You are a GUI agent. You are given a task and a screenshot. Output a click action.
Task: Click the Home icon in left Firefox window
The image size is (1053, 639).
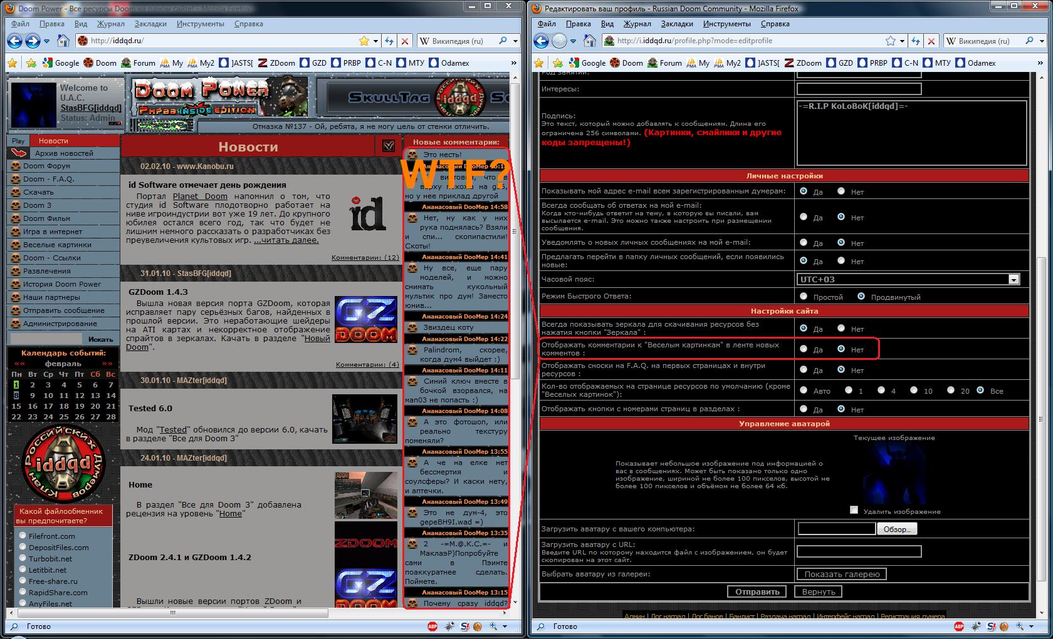pos(63,41)
